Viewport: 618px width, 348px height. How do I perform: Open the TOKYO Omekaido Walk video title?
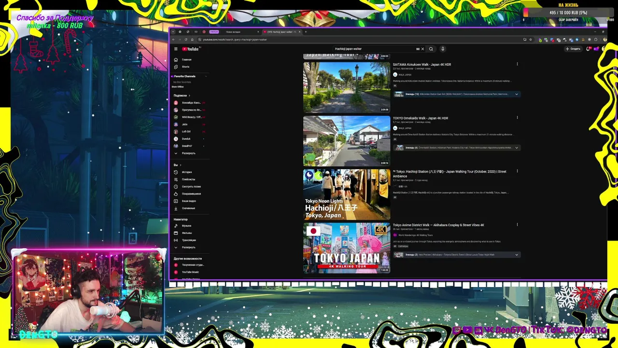point(421,118)
